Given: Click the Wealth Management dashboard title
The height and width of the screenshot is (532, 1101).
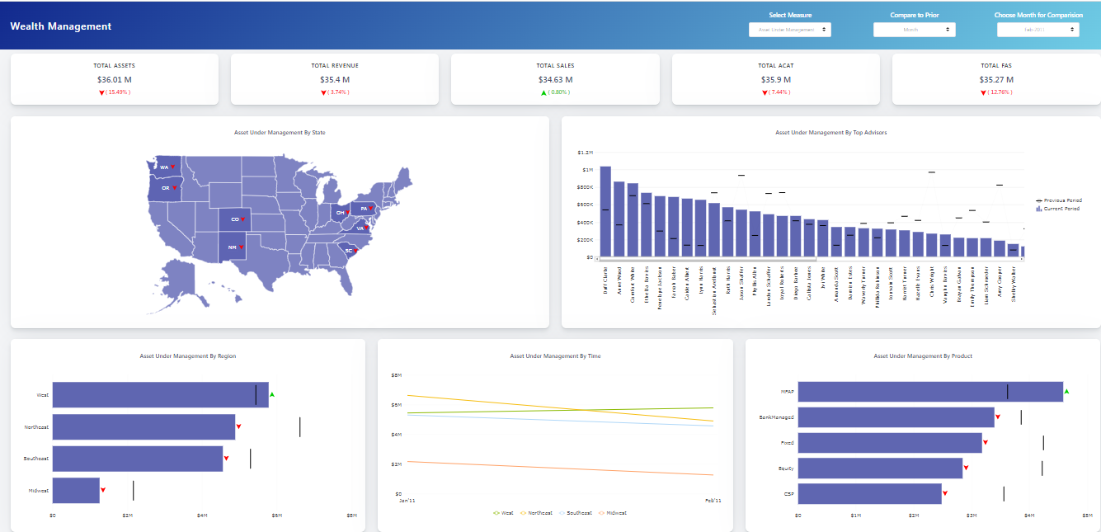Looking at the screenshot, I should tap(61, 26).
